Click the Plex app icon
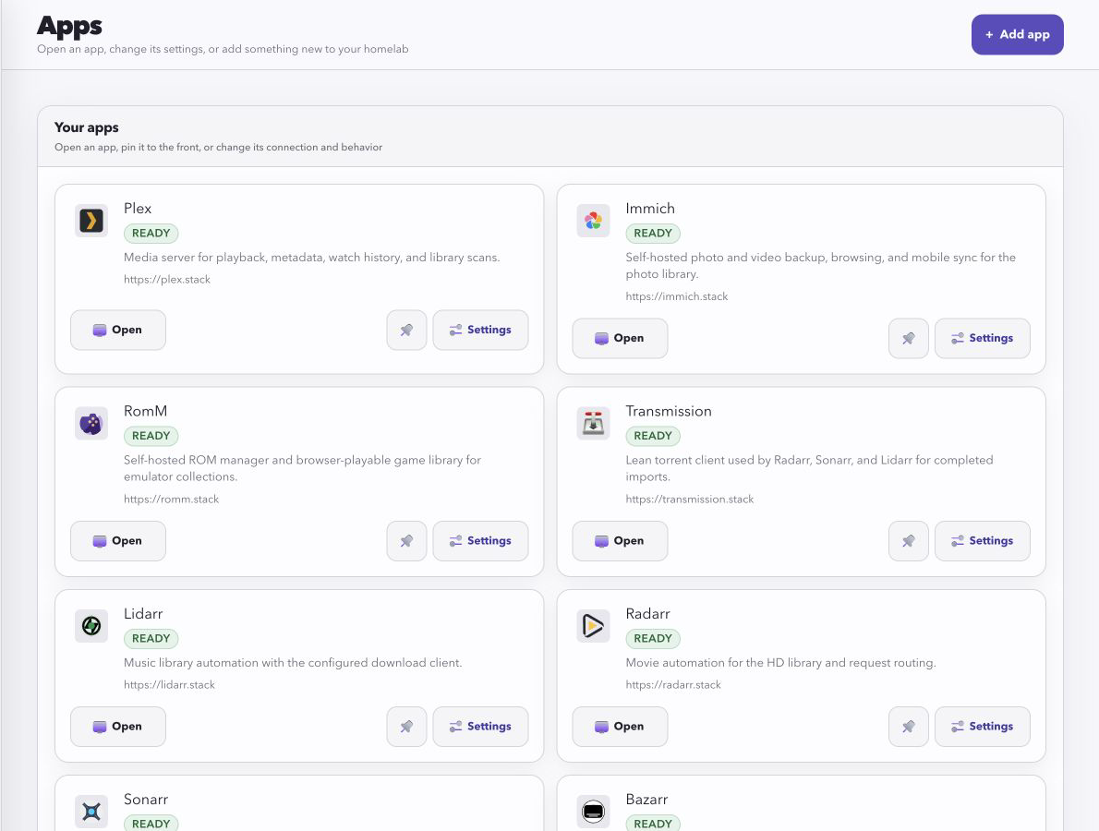This screenshot has height=831, width=1099. [x=91, y=221]
